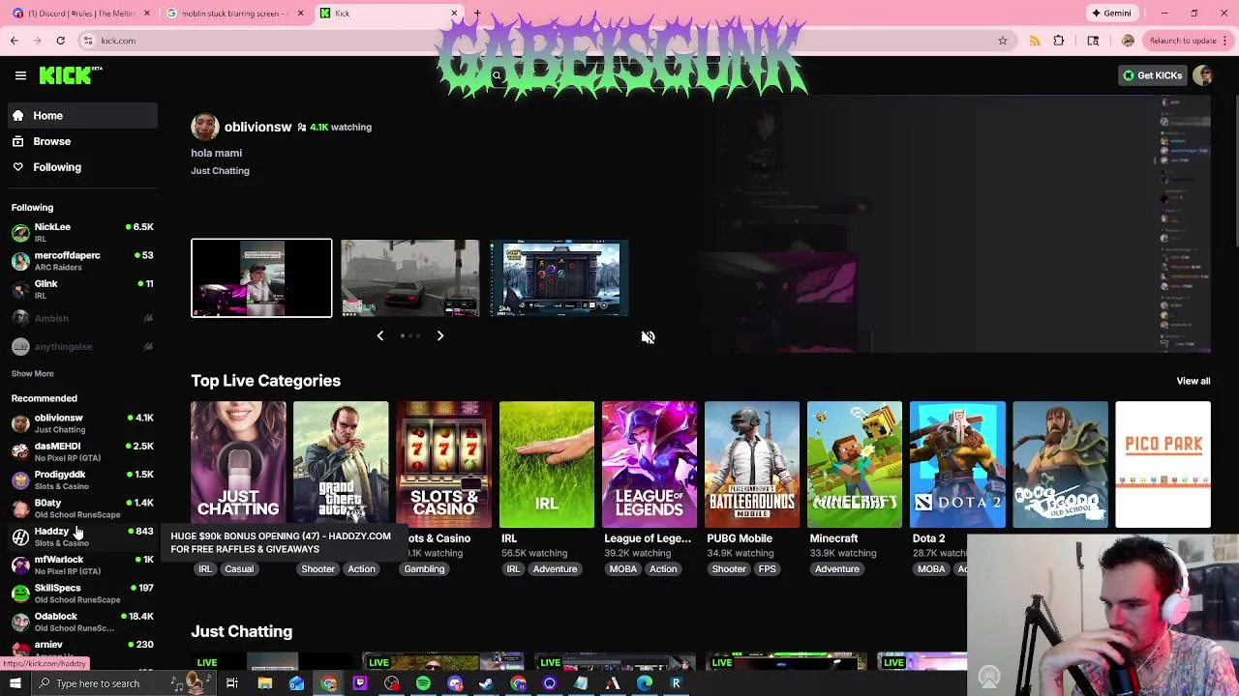Open the Slots & Casino category card

click(443, 465)
